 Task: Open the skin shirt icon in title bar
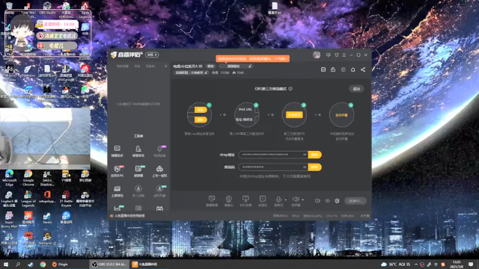pos(336,55)
